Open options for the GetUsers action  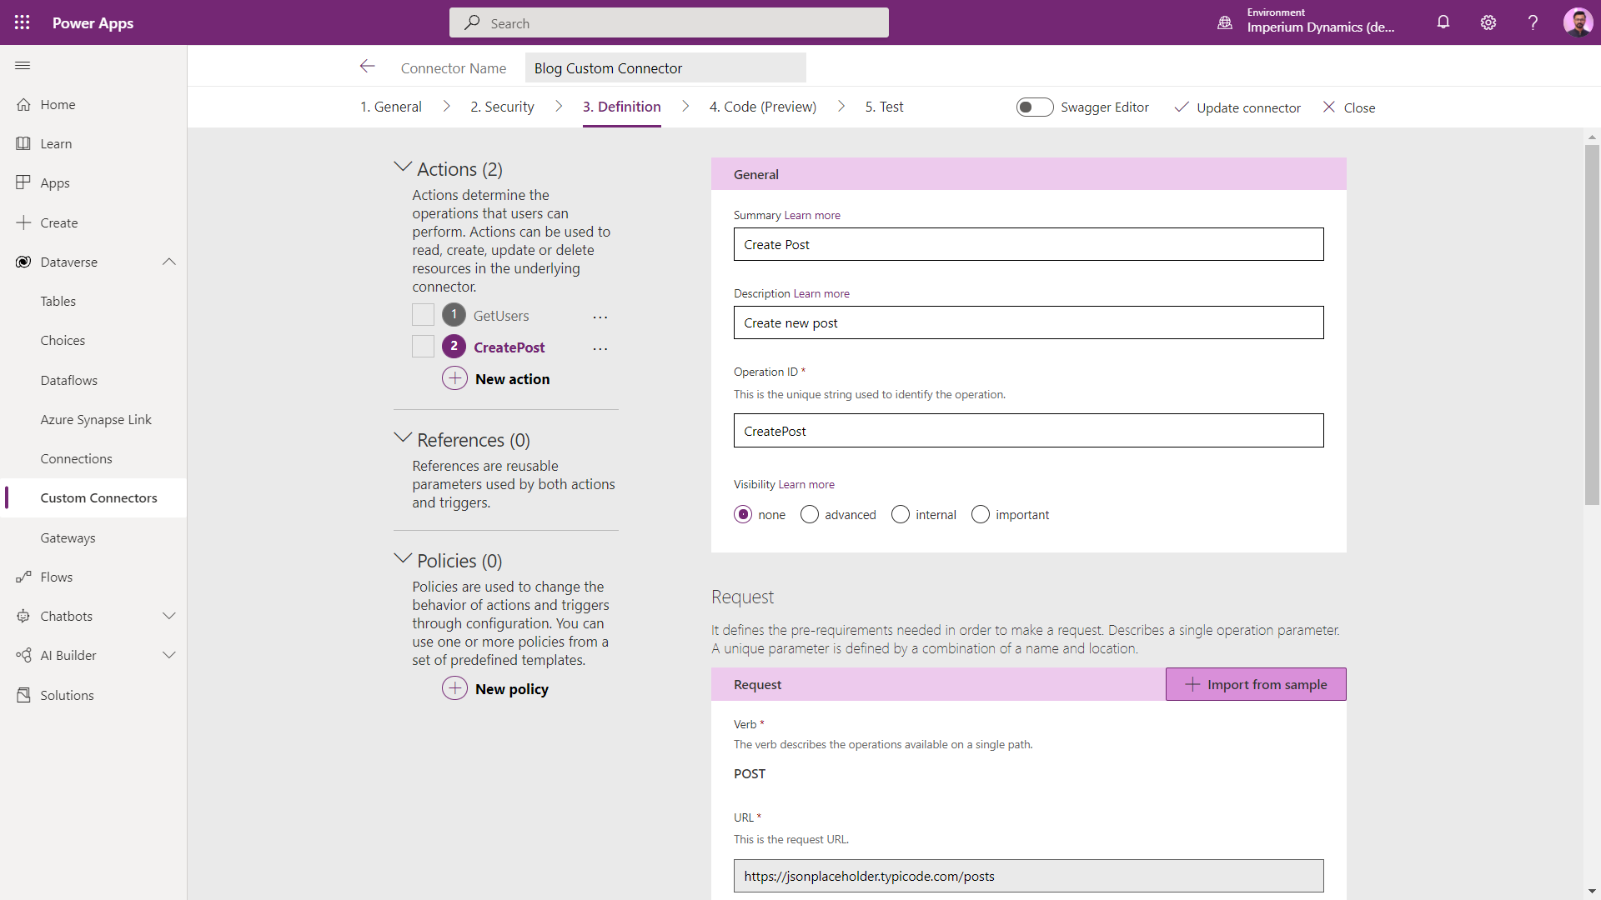[600, 317]
